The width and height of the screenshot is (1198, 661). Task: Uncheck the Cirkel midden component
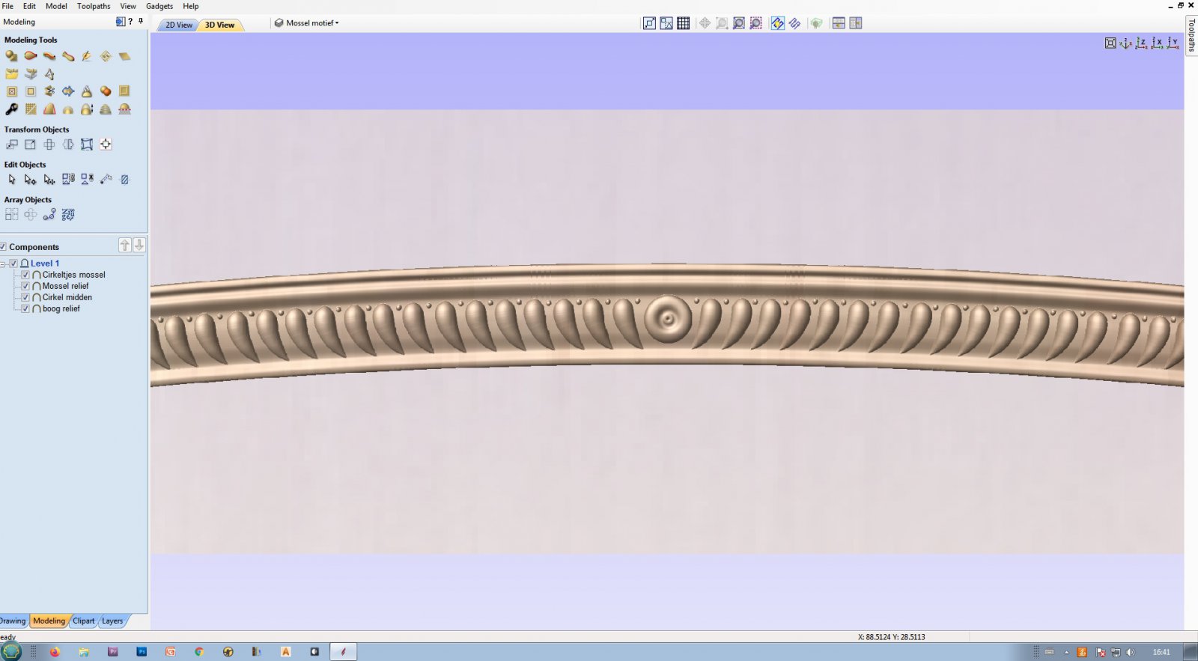click(25, 297)
